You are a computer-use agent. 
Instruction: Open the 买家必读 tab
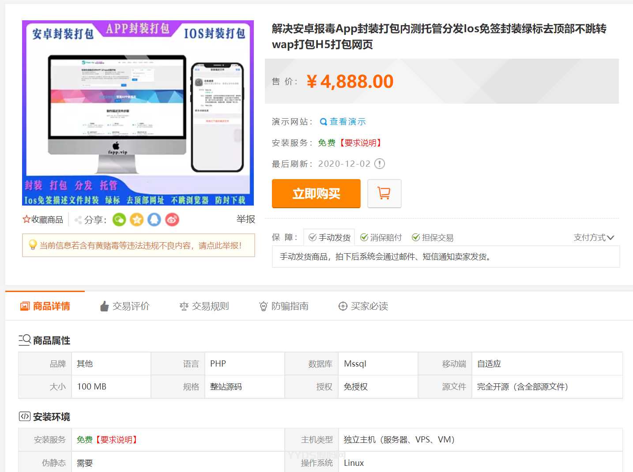click(363, 306)
